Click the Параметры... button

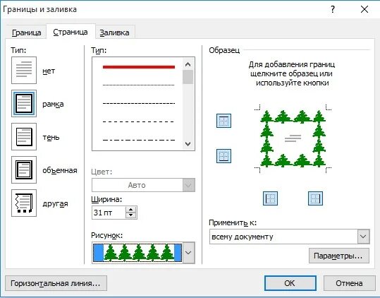(x=339, y=256)
